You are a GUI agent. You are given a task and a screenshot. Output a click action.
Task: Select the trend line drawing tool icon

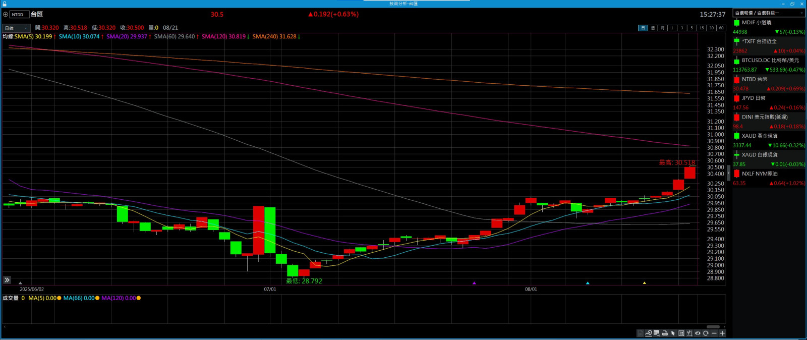point(648,333)
